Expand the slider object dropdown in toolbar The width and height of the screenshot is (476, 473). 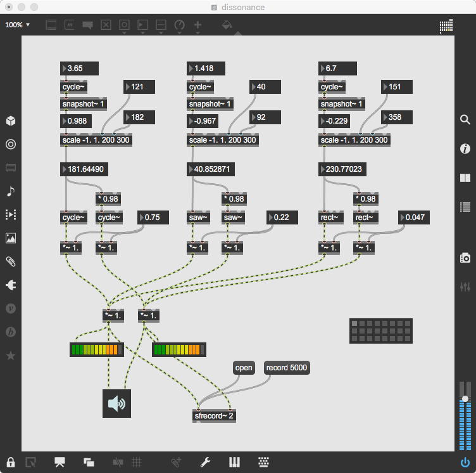coord(161,33)
